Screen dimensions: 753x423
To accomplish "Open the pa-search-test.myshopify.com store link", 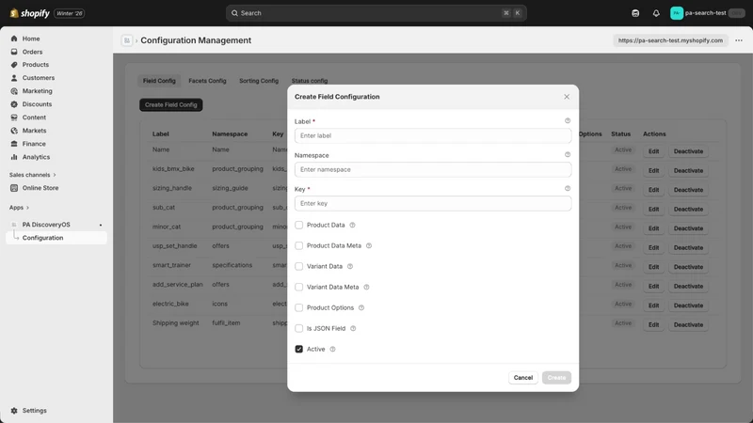I will pyautogui.click(x=670, y=40).
